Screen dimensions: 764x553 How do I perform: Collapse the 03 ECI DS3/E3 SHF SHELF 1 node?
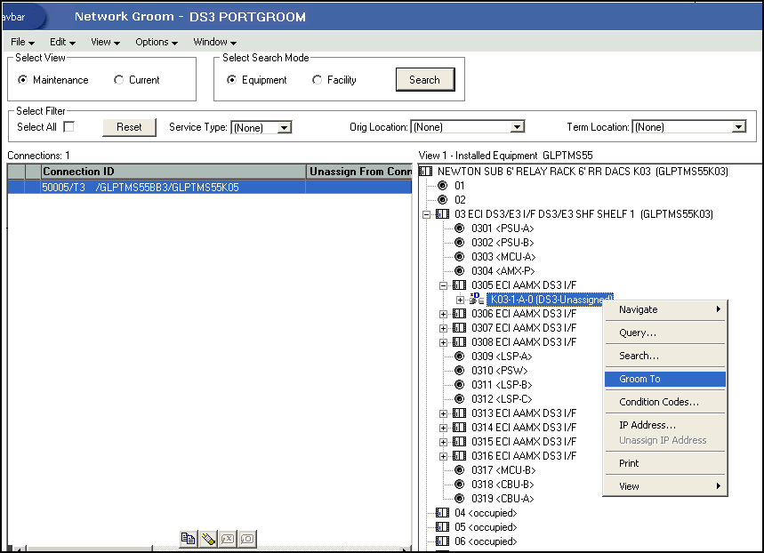(x=425, y=213)
